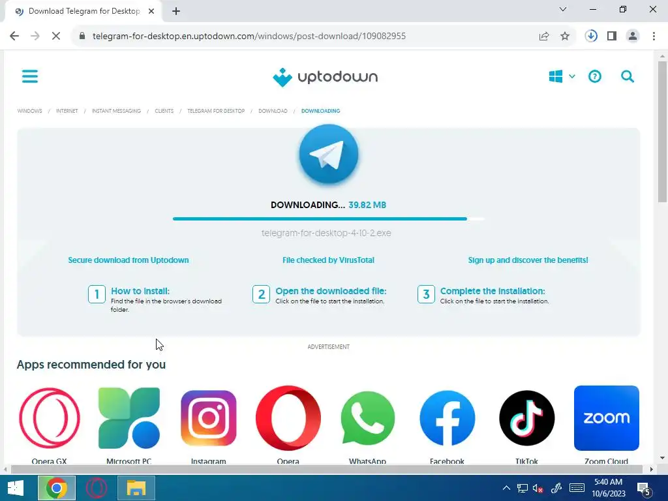The image size is (668, 501).
Task: Open the Windows platform selector icon
Action: tap(556, 77)
